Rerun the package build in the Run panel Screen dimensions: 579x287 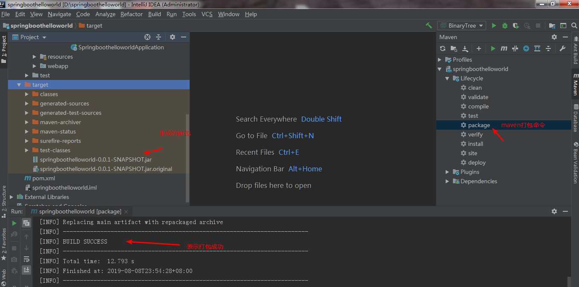click(x=14, y=223)
